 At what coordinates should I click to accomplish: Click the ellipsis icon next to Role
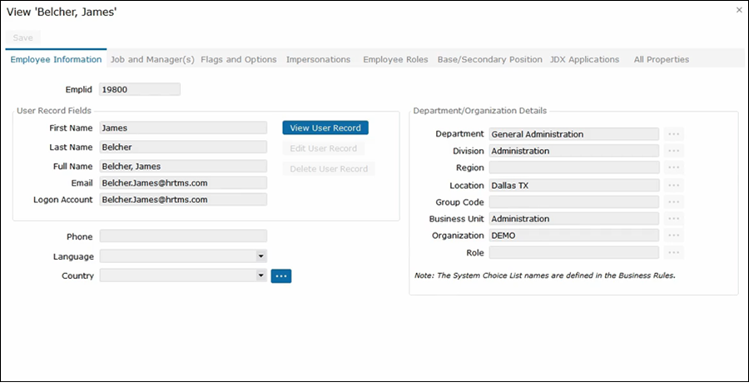point(674,252)
